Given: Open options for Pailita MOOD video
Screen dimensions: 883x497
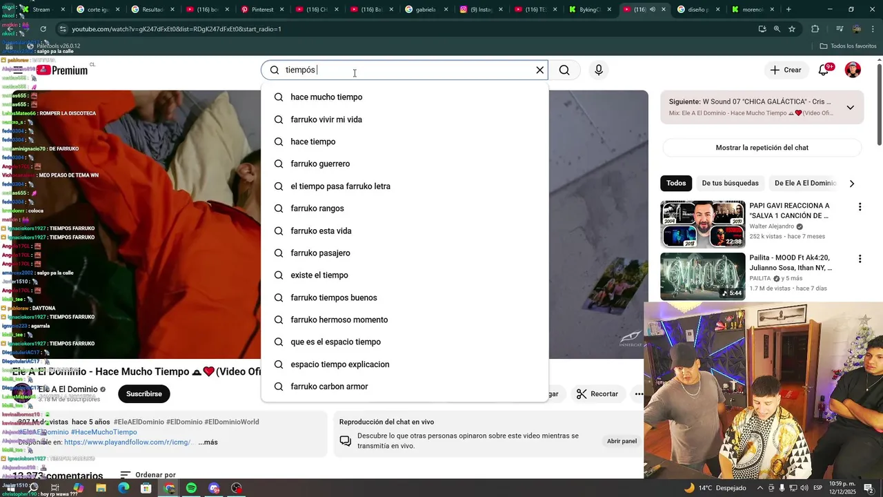Looking at the screenshot, I should click(860, 259).
